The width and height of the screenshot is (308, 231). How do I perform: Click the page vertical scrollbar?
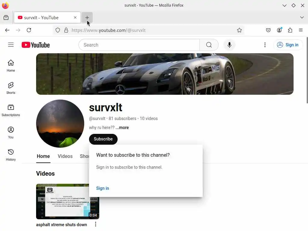pos(307,70)
